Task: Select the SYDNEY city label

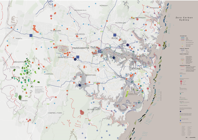Action: click(x=137, y=69)
